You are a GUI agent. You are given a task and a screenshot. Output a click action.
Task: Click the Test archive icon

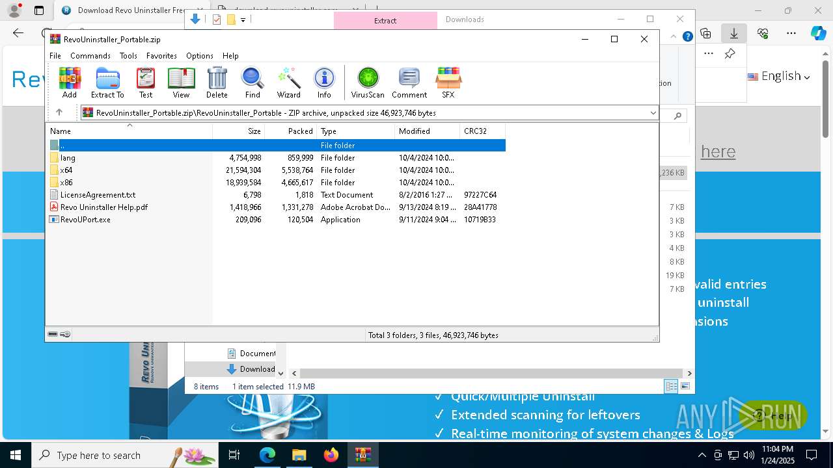(146, 83)
